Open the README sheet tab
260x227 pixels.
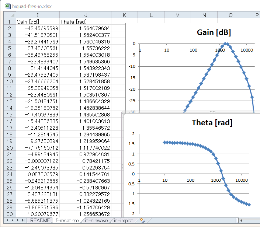click(x=40, y=220)
